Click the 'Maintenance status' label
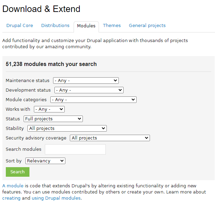This screenshot has height=201, width=215. coord(28,81)
